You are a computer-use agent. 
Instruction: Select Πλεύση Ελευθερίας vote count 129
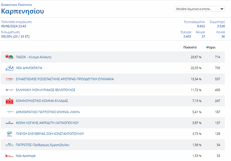(x=217, y=134)
